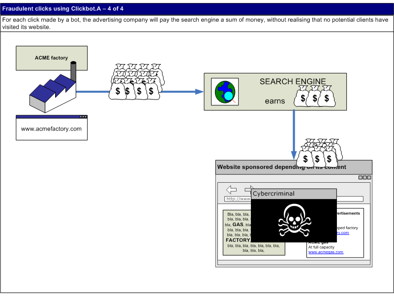Click the At full capacity ad text
Image resolution: width=394 pixels, height=296 pixels.
click(321, 247)
